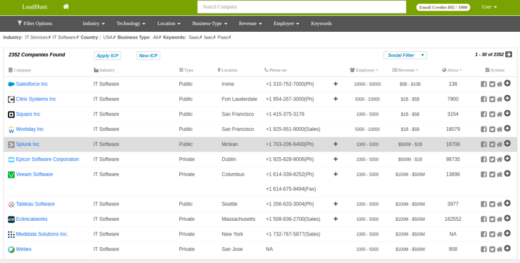Open the Keywords filter
This screenshot has height=263, width=520.
321,23
